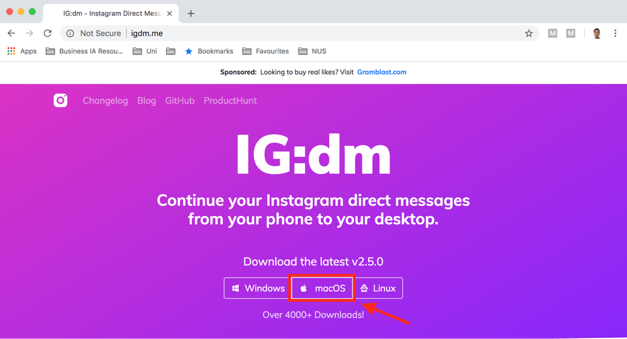The image size is (627, 339).
Task: Click the IG:dm camera logo icon
Action: click(x=60, y=100)
